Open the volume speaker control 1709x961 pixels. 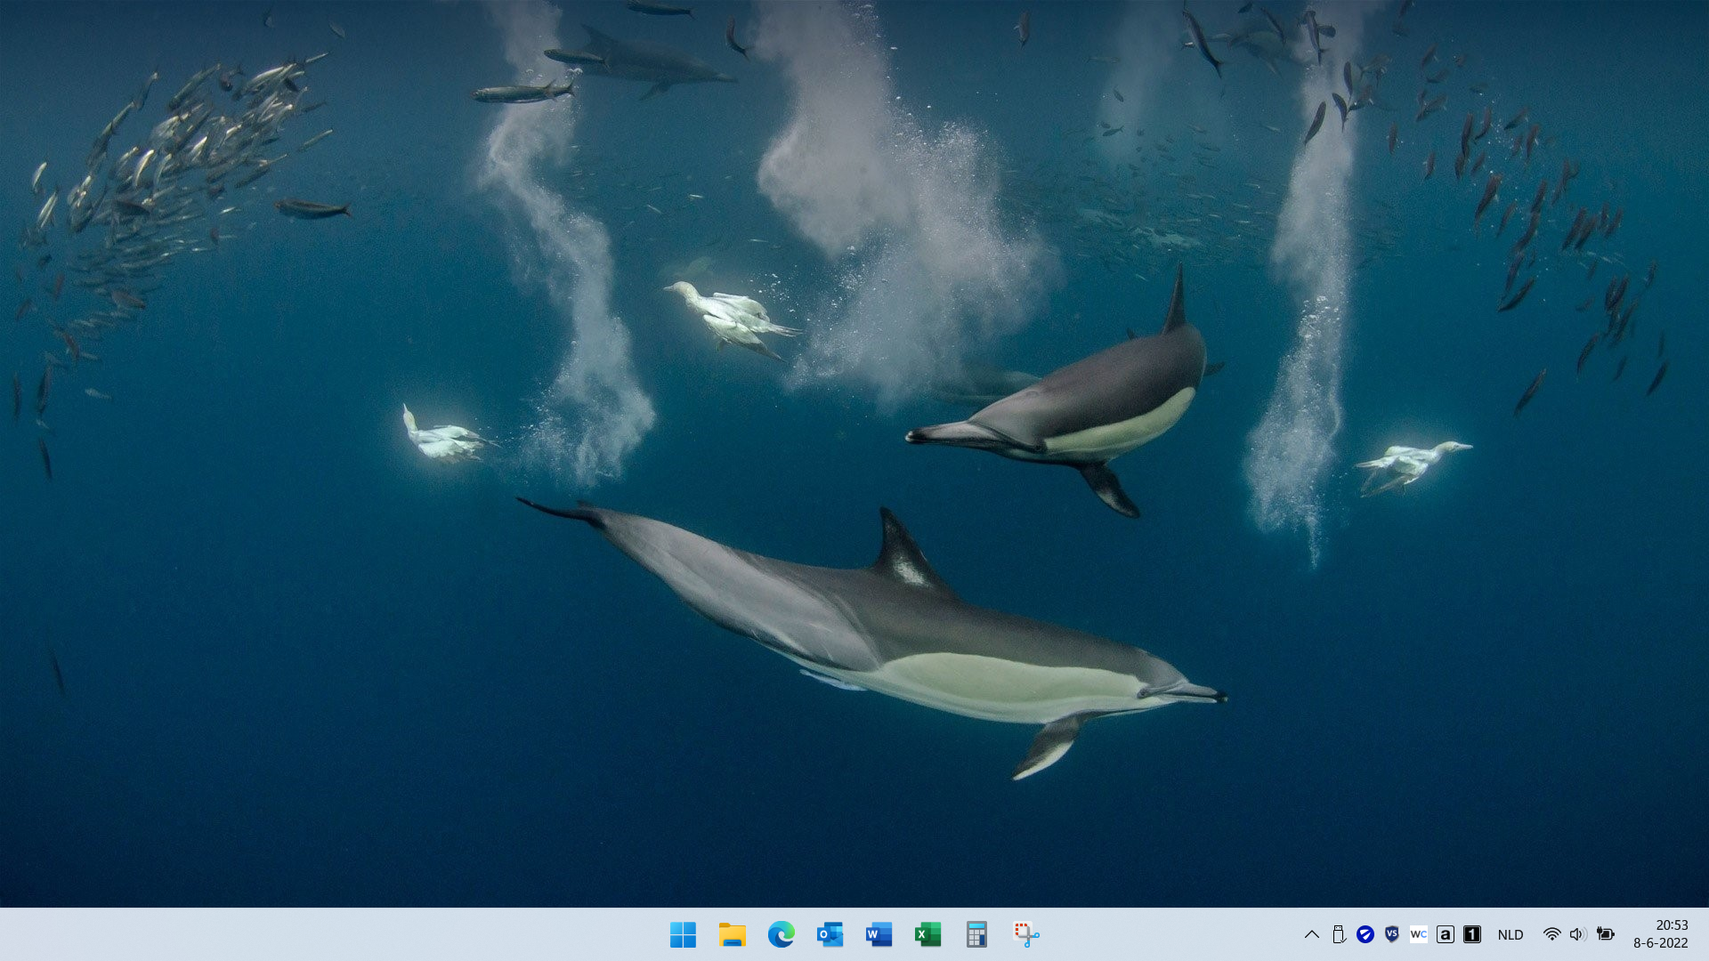click(x=1577, y=934)
